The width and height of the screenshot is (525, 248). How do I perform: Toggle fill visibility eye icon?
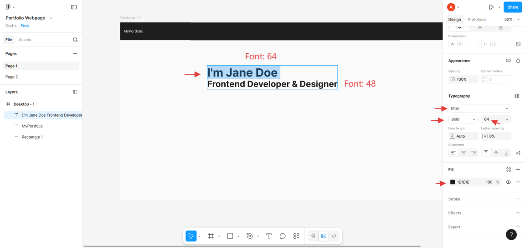(x=508, y=182)
